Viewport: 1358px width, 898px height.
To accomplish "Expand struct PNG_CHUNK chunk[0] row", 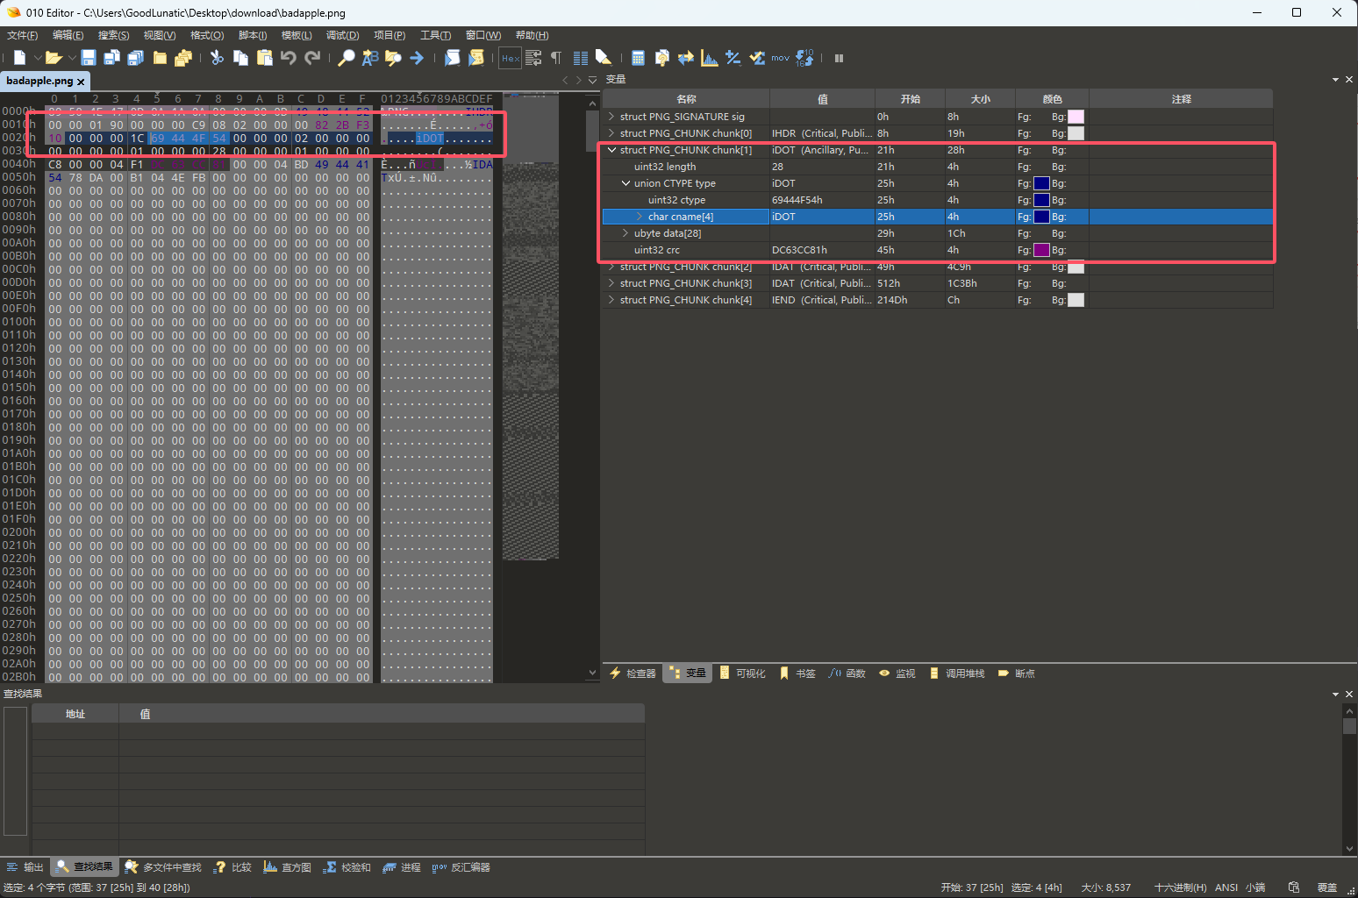I will tap(611, 133).
